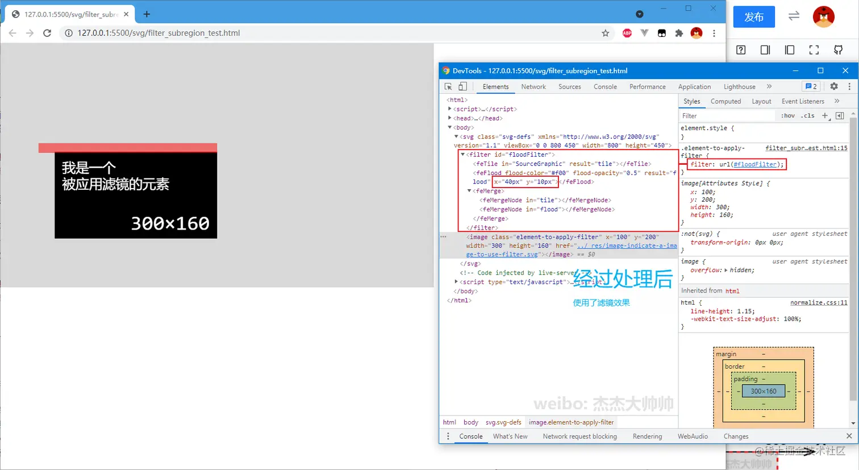Toggle the computed styles sidebar pane
Image resolution: width=859 pixels, height=470 pixels.
pyautogui.click(x=840, y=115)
